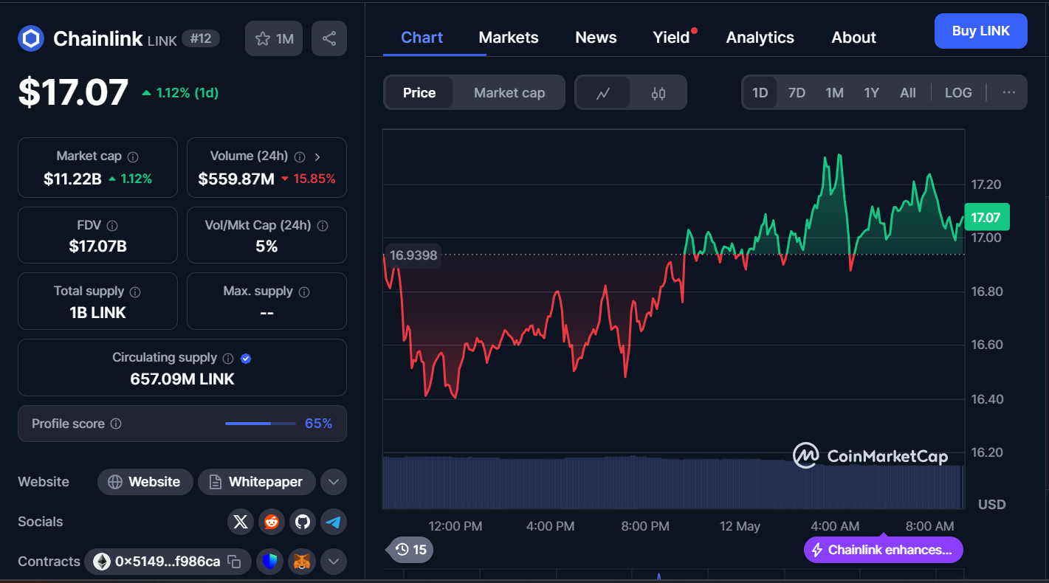Click the 1.12% (1d) change indicator

[180, 93]
